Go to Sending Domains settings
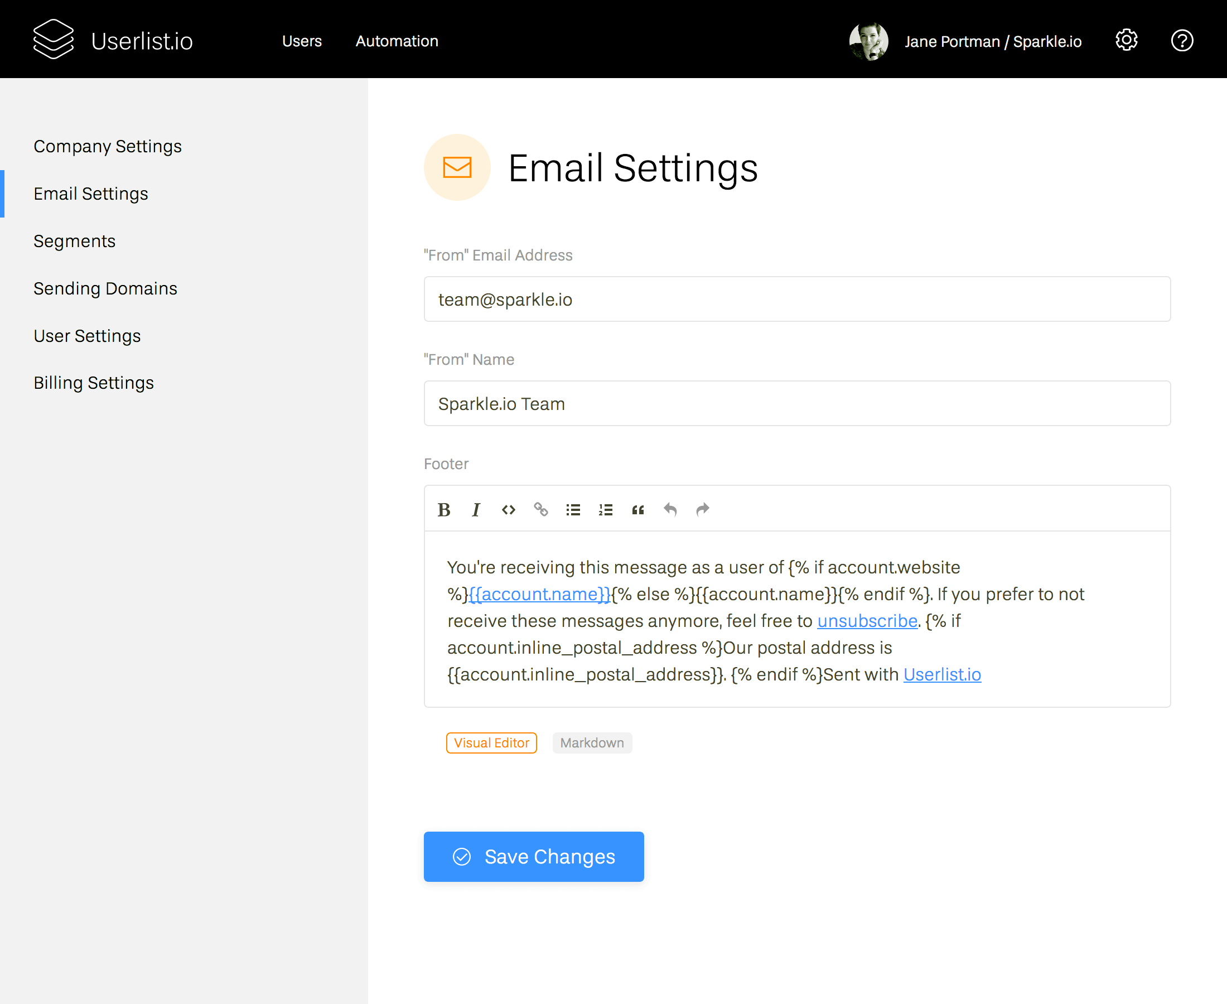The height and width of the screenshot is (1004, 1227). [105, 288]
